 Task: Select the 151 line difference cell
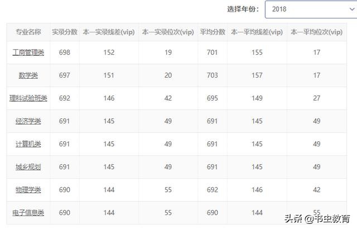tap(109, 75)
